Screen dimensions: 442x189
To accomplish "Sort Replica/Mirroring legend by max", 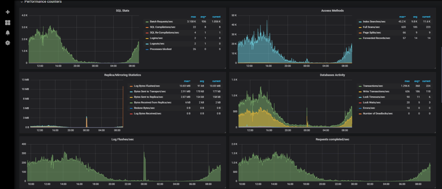I will pyautogui.click(x=187, y=81).
